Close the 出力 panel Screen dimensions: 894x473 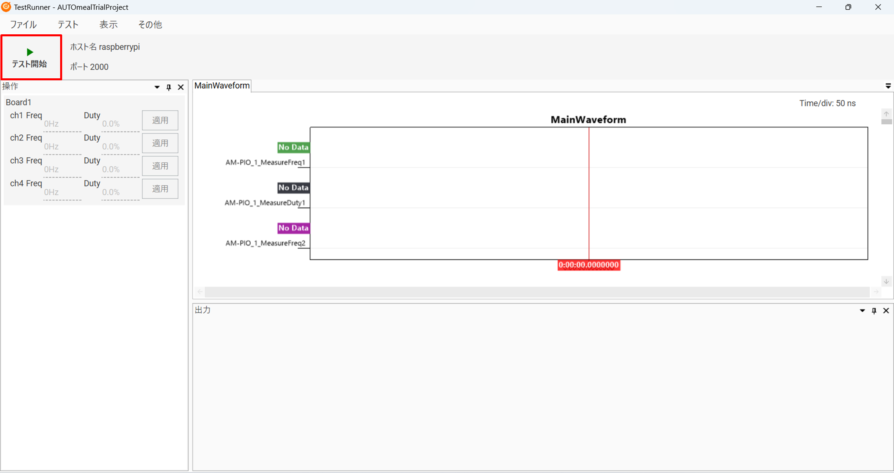886,311
